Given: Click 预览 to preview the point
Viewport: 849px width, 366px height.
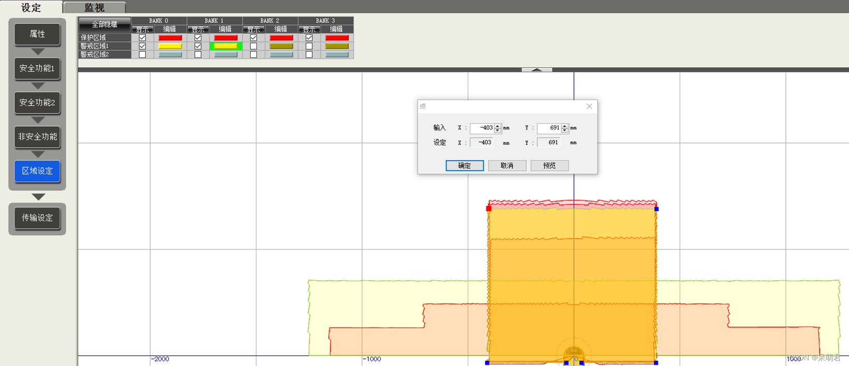Looking at the screenshot, I should click(x=550, y=166).
